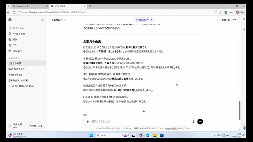Open Copilot from the taskbar
253x142 pixels.
pos(141,135)
